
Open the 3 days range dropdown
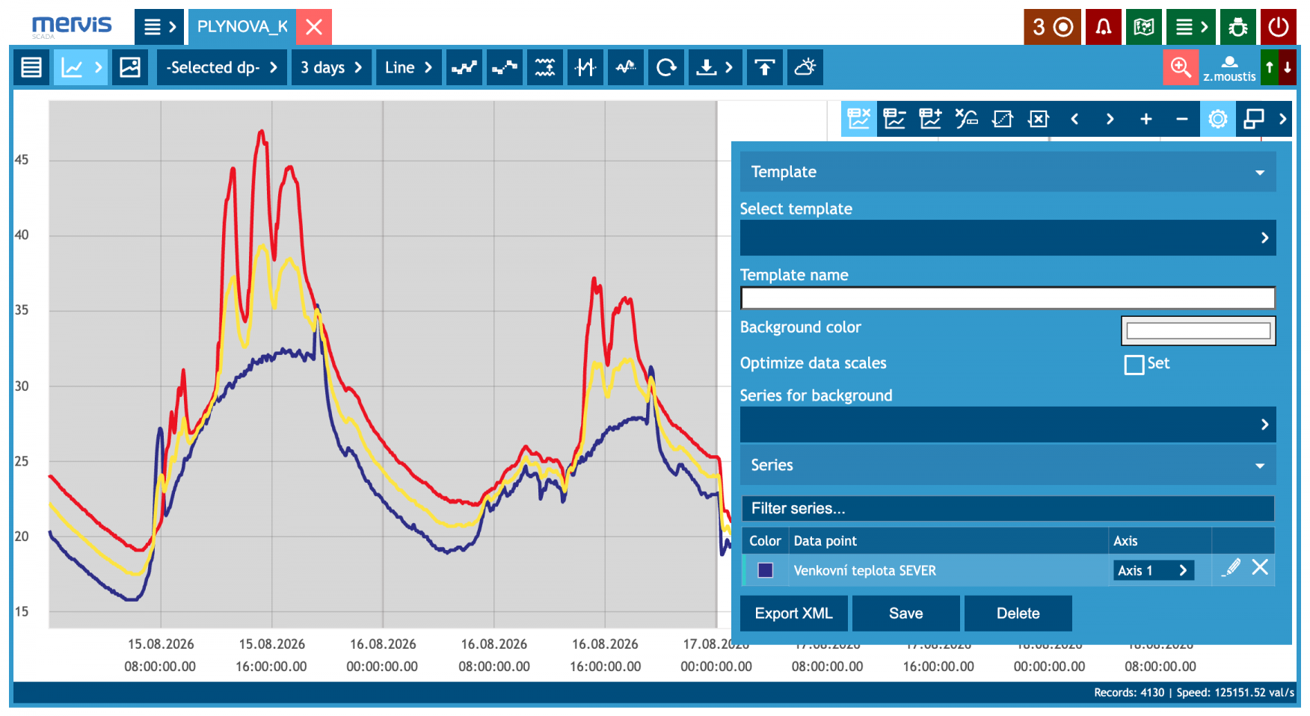(x=332, y=67)
